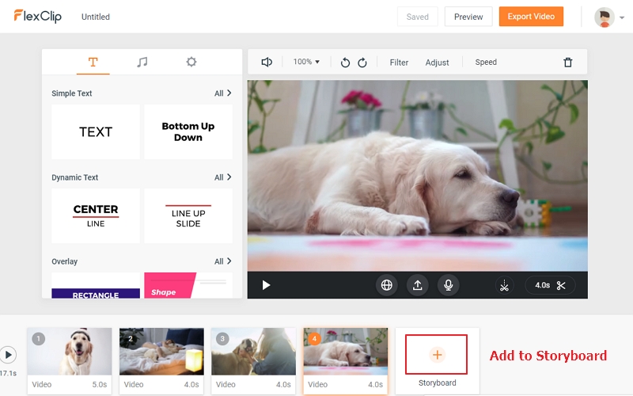This screenshot has height=396, width=633.
Task: Click the upload media icon
Action: coord(418,285)
